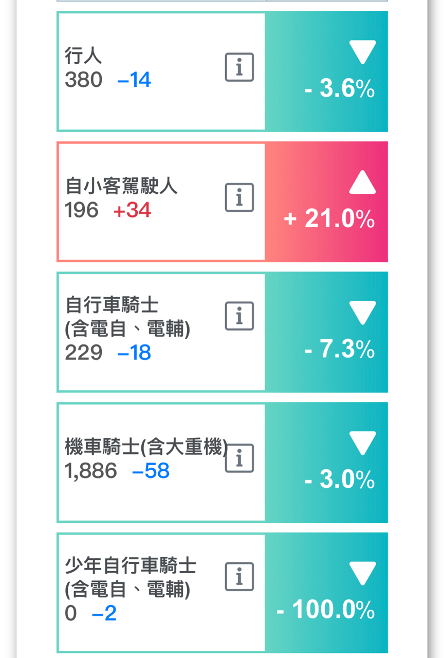Click up triangle above +21.0%

pos(362,182)
